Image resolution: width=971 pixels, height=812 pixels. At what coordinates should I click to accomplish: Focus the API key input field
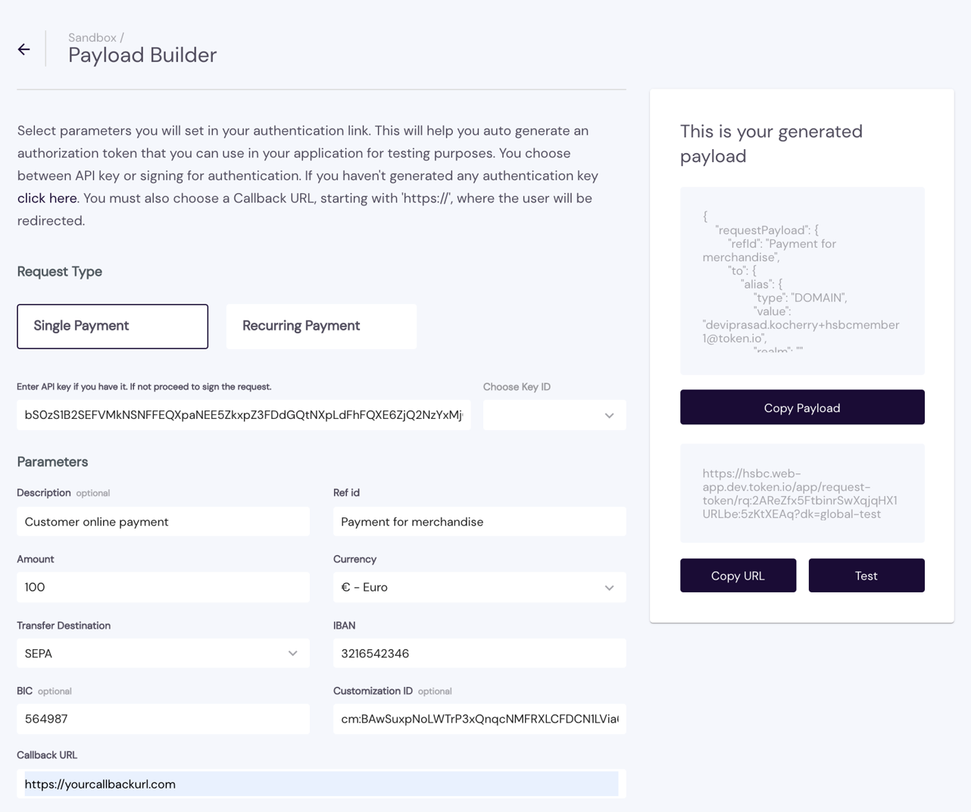tap(243, 415)
